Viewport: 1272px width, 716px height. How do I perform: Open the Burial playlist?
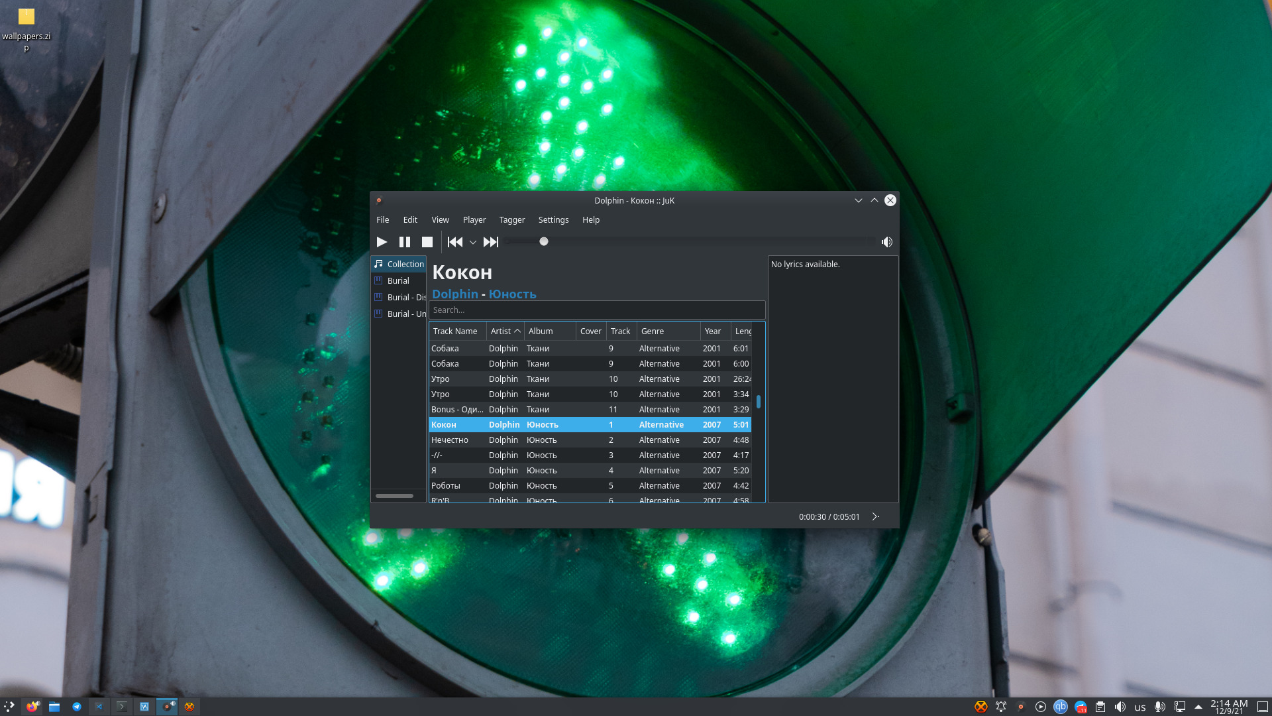398,280
